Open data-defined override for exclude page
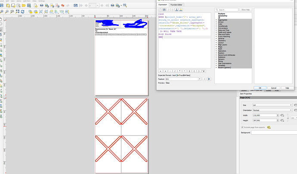This screenshot has height=174, width=297. coord(269,127)
